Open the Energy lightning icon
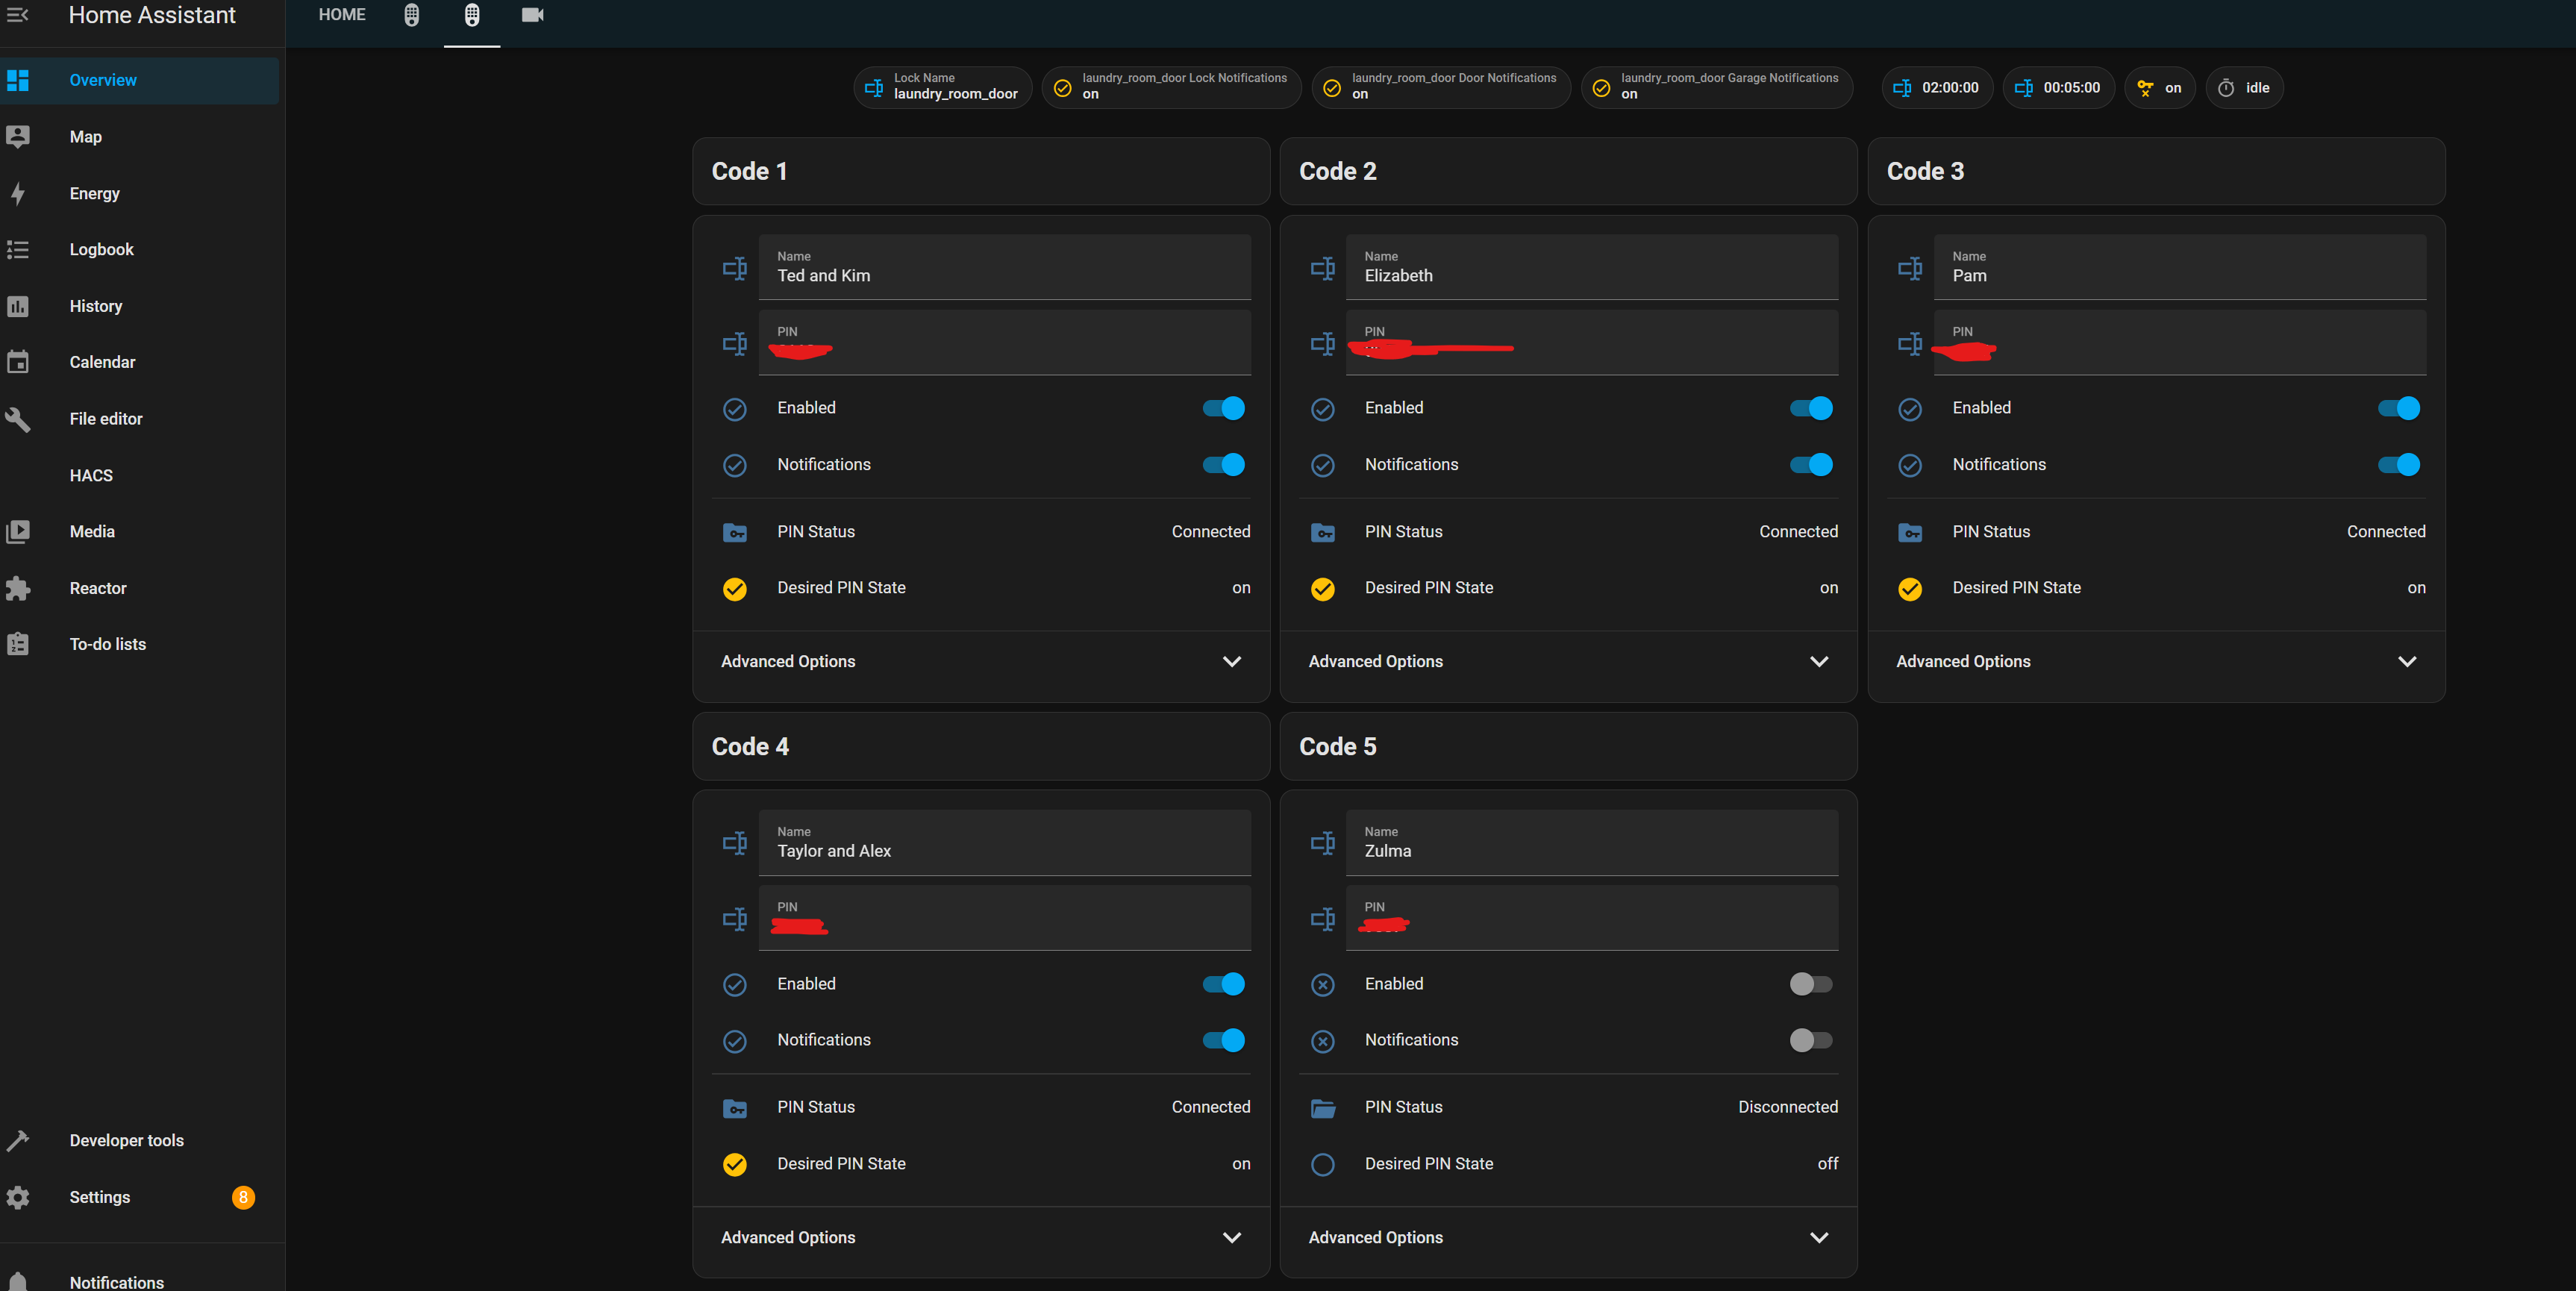The height and width of the screenshot is (1291, 2576). tap(18, 193)
